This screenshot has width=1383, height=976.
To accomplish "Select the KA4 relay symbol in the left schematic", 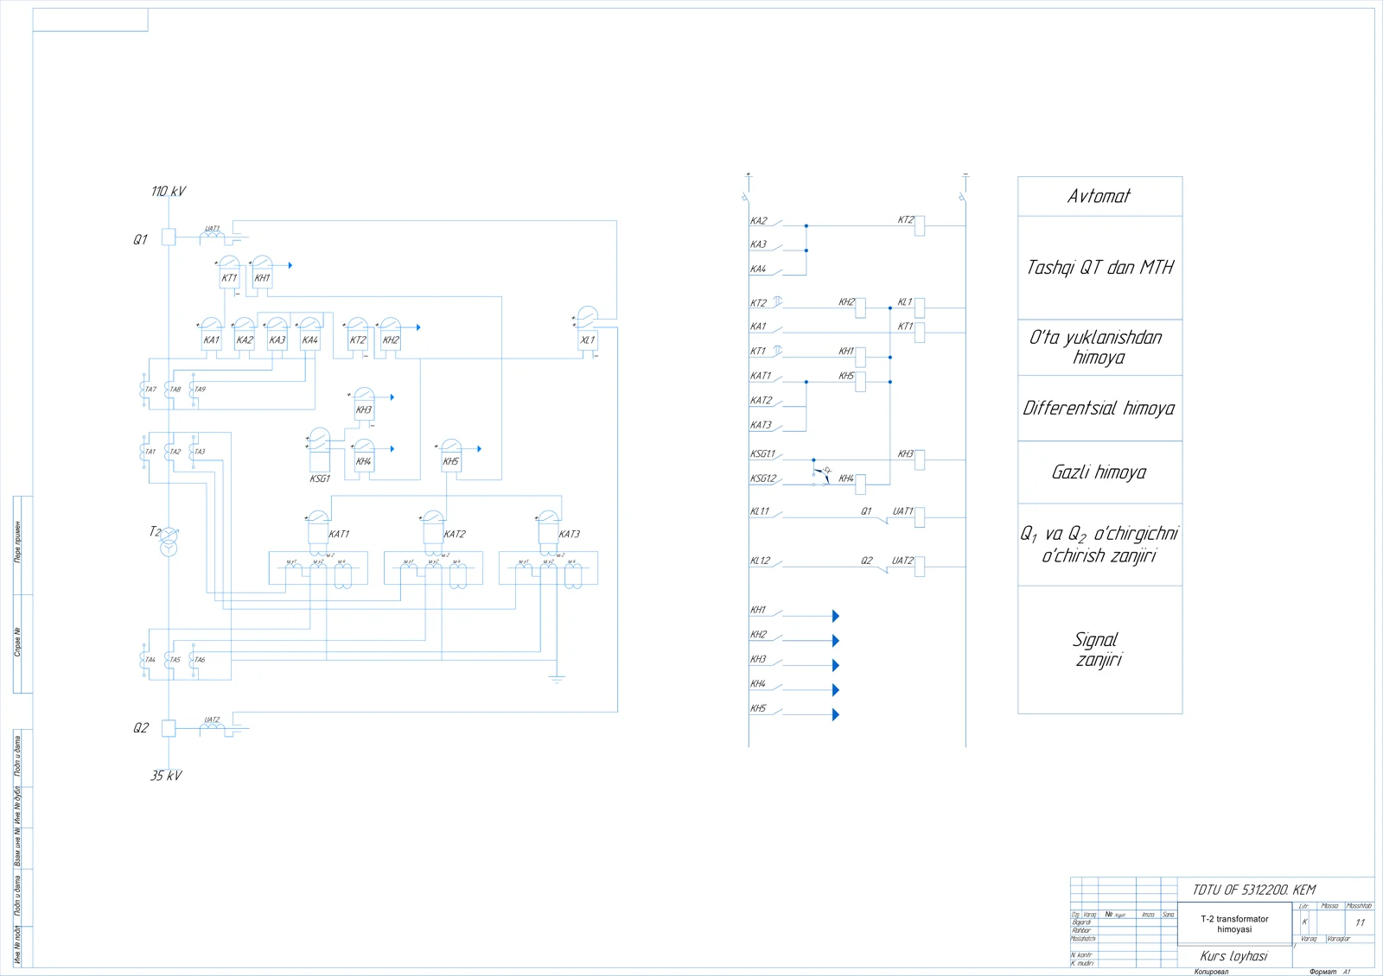I will [x=309, y=334].
